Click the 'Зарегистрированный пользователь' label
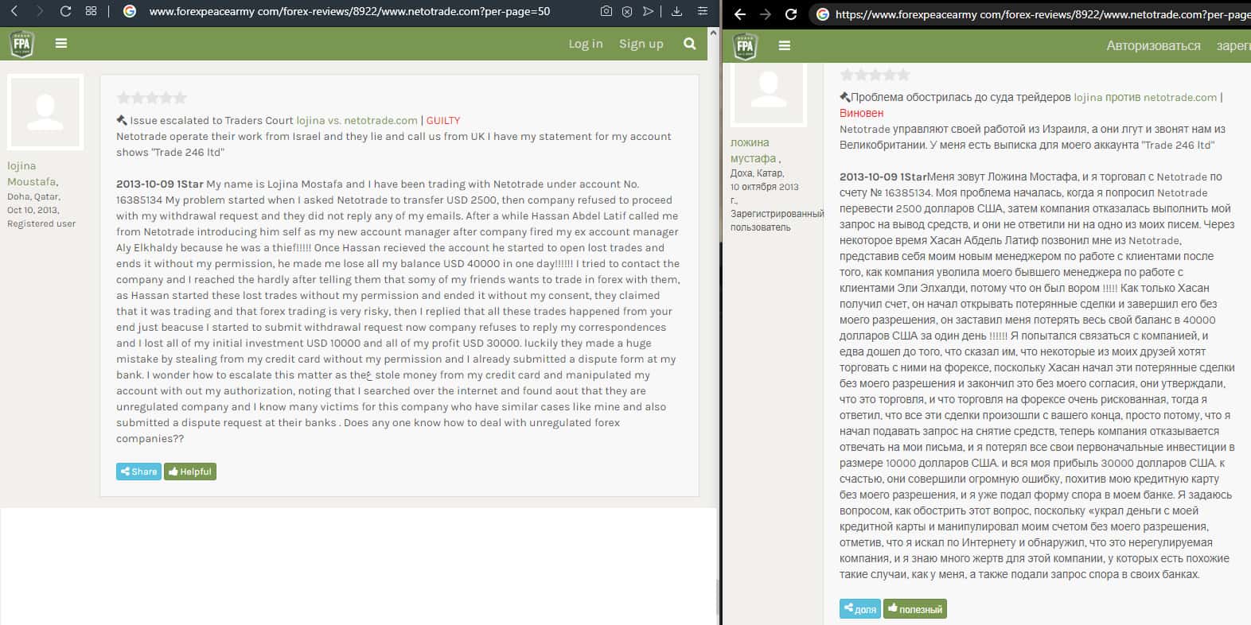1251x625 pixels. 777,220
